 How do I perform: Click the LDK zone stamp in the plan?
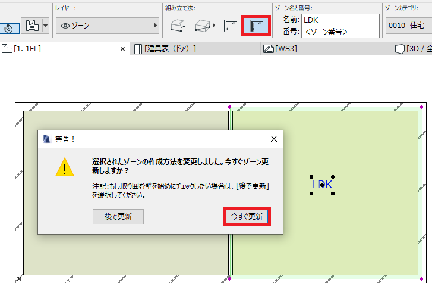(x=322, y=185)
